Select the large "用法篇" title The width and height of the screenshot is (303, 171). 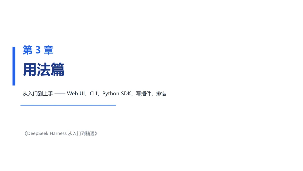(x=43, y=70)
